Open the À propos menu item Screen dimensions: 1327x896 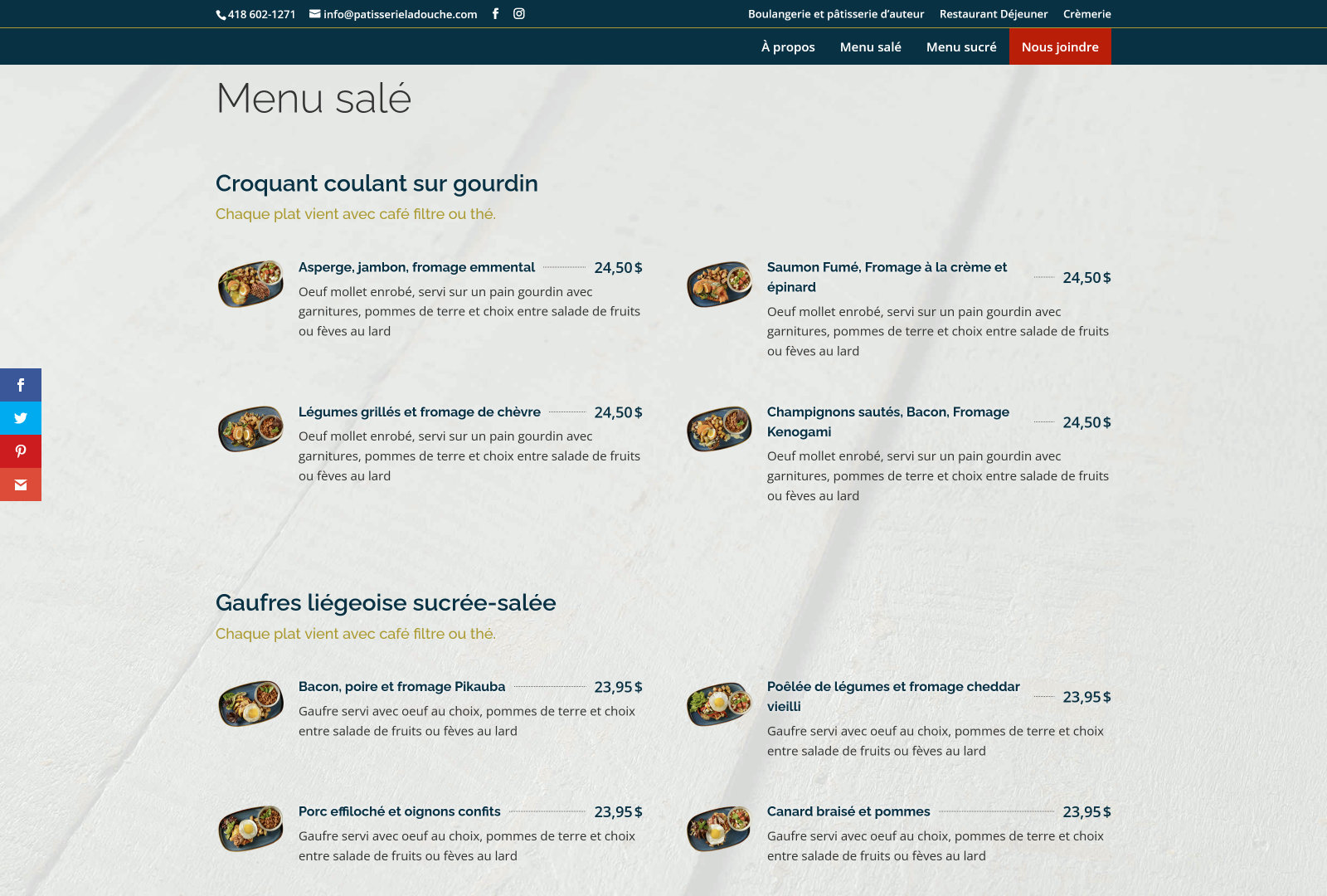coord(788,47)
